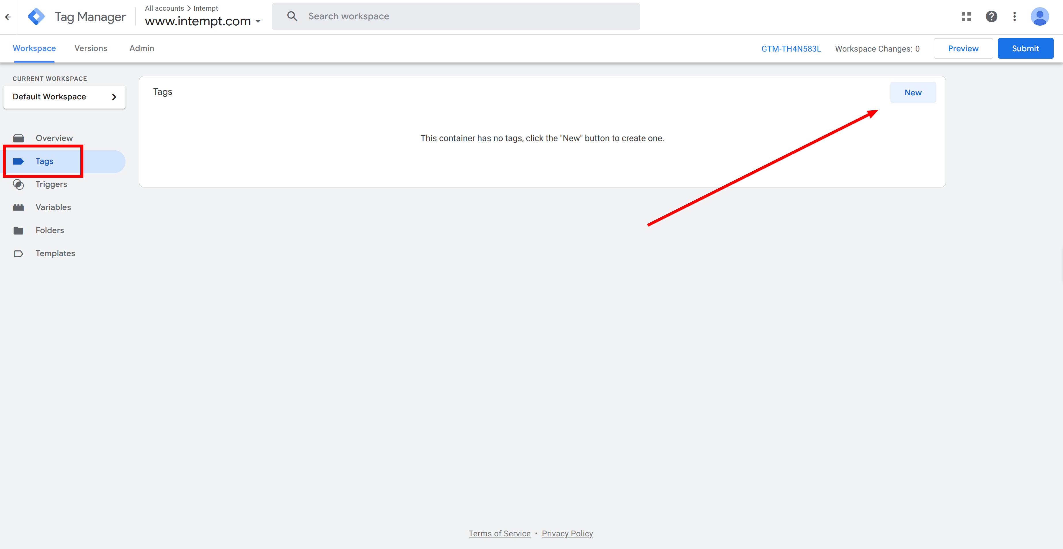Click the search magnifier icon

[292, 16]
